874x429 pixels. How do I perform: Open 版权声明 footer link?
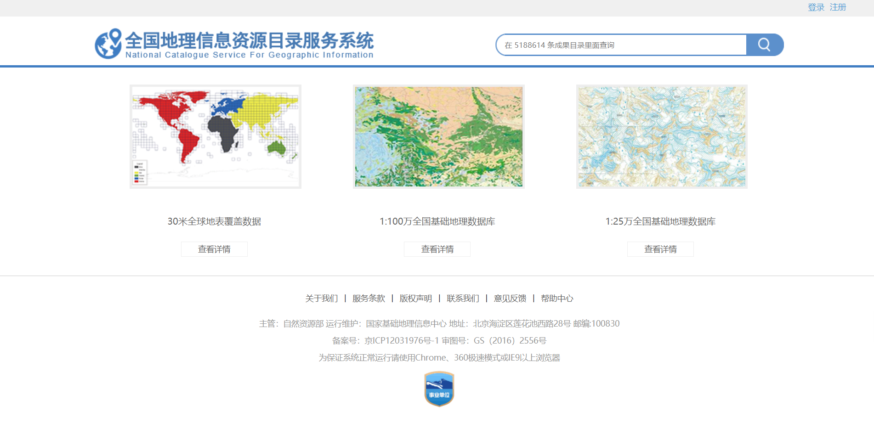pos(415,299)
